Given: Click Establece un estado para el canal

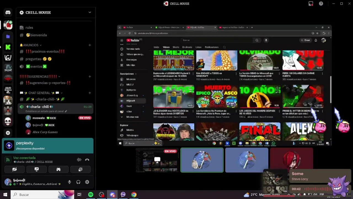Looking at the screenshot, I should point(44,111).
